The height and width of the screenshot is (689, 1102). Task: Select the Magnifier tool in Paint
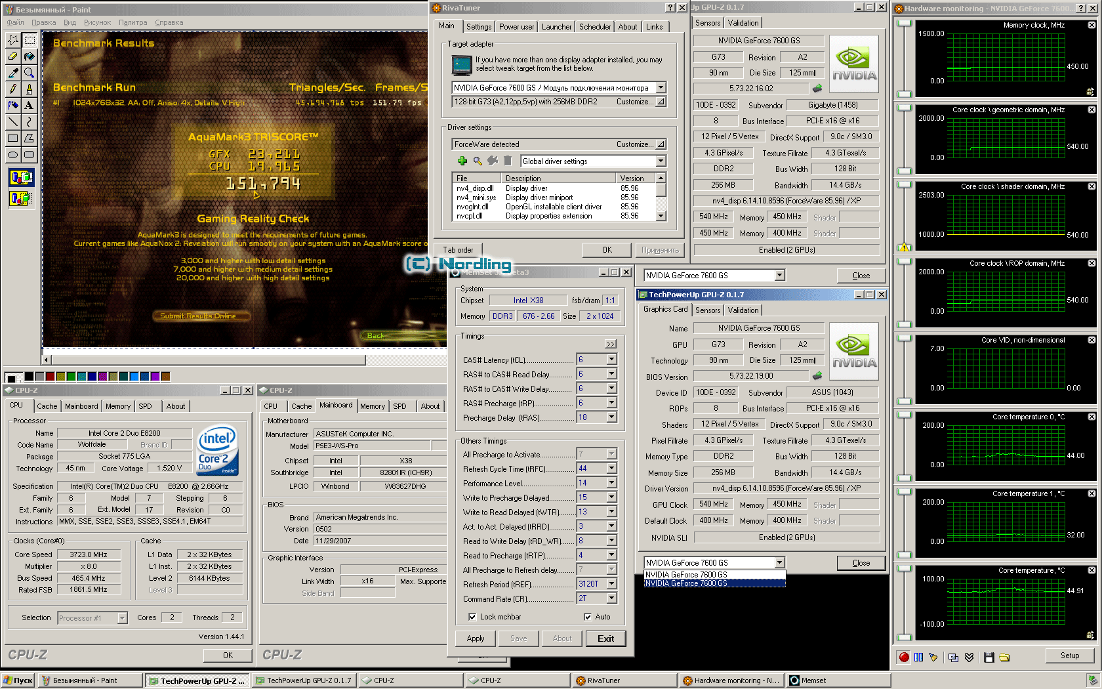(x=29, y=73)
